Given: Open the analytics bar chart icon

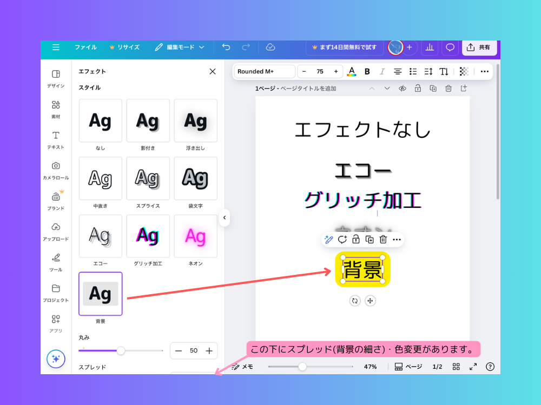Looking at the screenshot, I should coord(430,48).
